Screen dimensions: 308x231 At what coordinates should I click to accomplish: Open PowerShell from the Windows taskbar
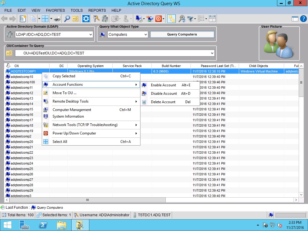tap(43, 225)
